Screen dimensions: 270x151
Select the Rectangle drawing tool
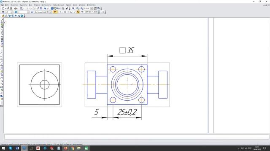click(2, 87)
